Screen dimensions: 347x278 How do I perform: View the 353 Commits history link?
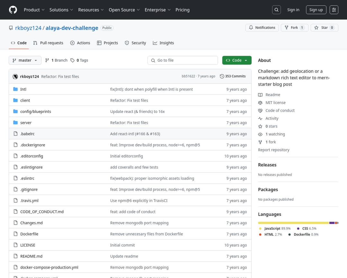click(233, 76)
